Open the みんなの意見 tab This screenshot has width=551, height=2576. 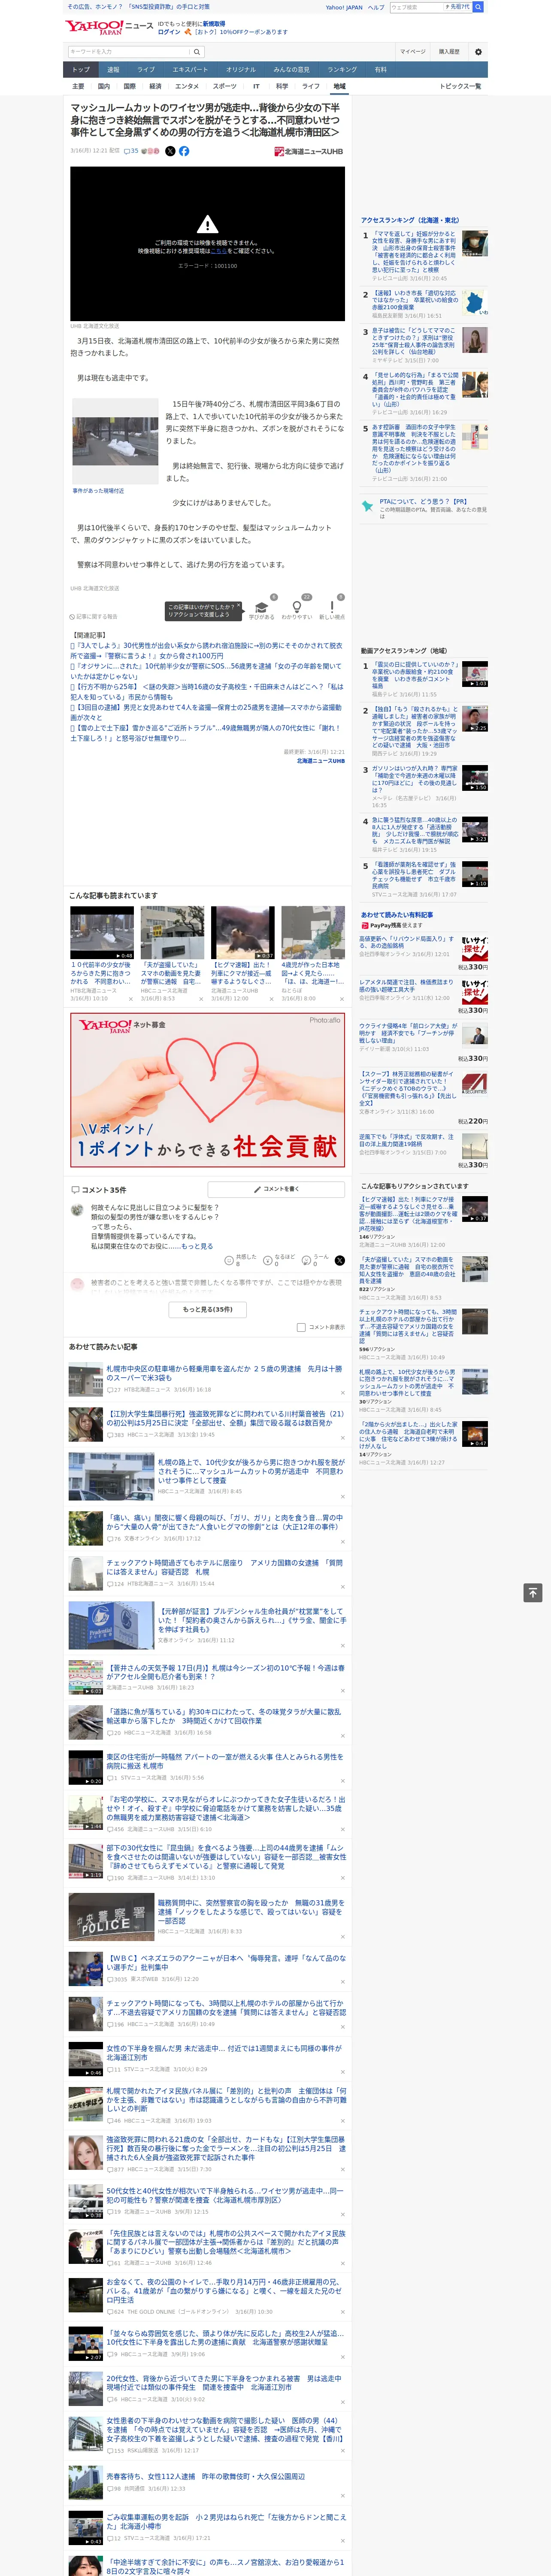coord(291,70)
